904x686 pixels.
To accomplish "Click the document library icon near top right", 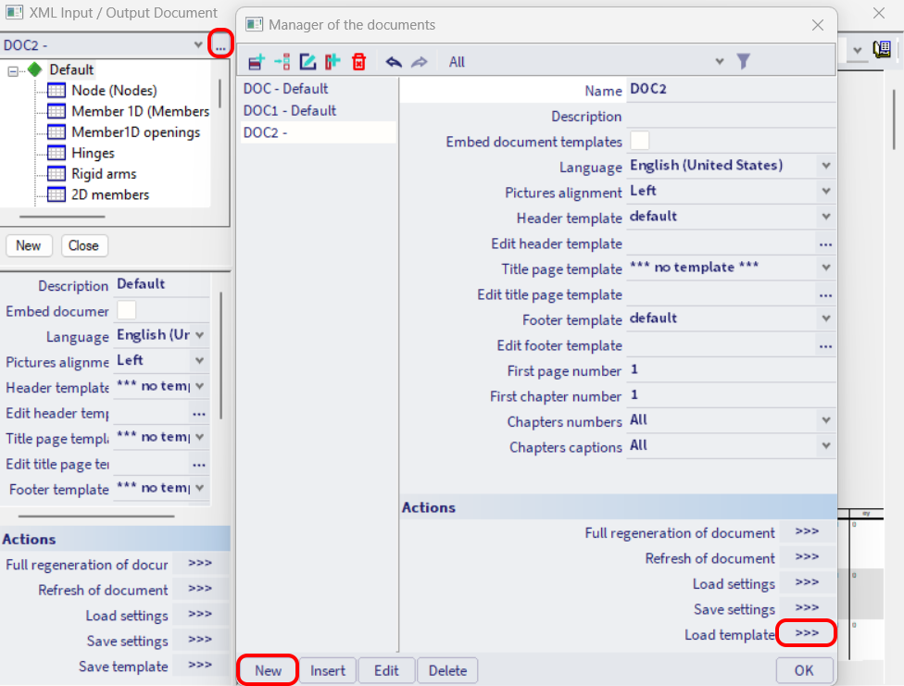I will coord(881,48).
